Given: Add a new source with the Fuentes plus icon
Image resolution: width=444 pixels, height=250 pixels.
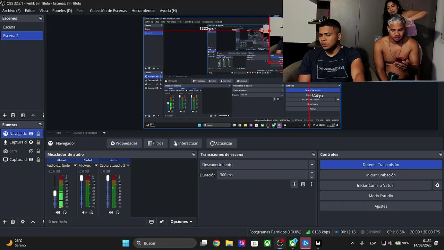Looking at the screenshot, I should click(x=5, y=222).
